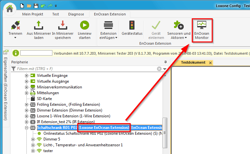This screenshot has width=250, height=154.
Task: Pin the Peripherie panel
Action: click(x=165, y=62)
